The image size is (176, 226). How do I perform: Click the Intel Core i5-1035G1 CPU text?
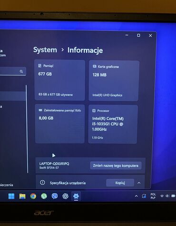coord(108,124)
